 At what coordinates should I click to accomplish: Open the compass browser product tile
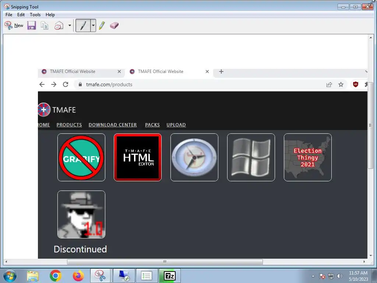(x=194, y=157)
